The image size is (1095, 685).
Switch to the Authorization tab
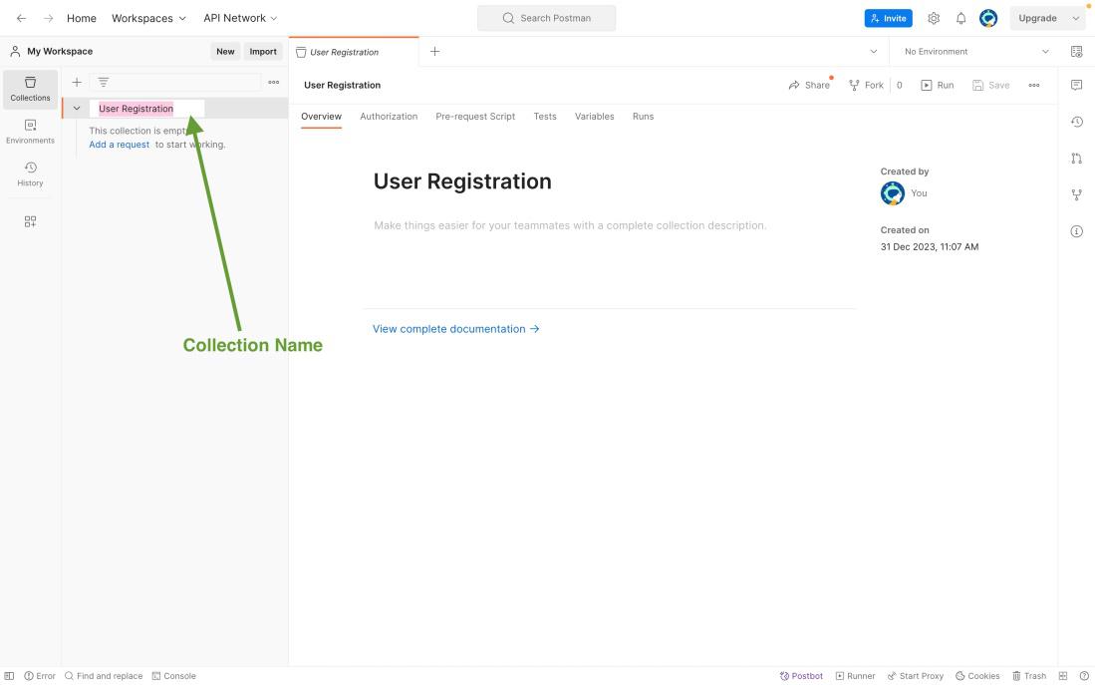pos(389,117)
